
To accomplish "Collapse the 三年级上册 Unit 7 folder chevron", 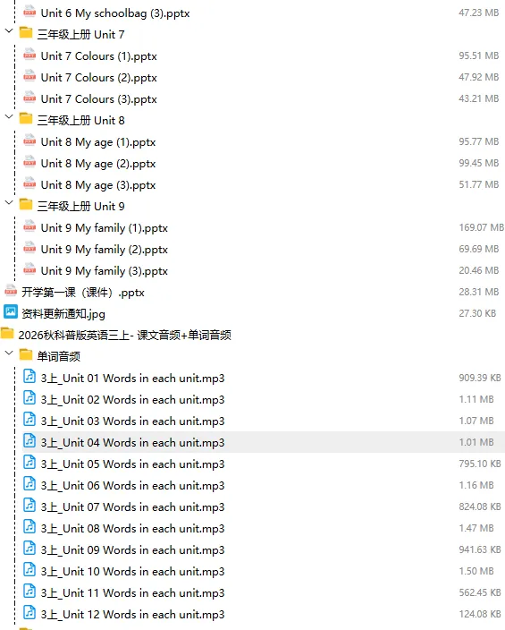I will pyautogui.click(x=9, y=31).
